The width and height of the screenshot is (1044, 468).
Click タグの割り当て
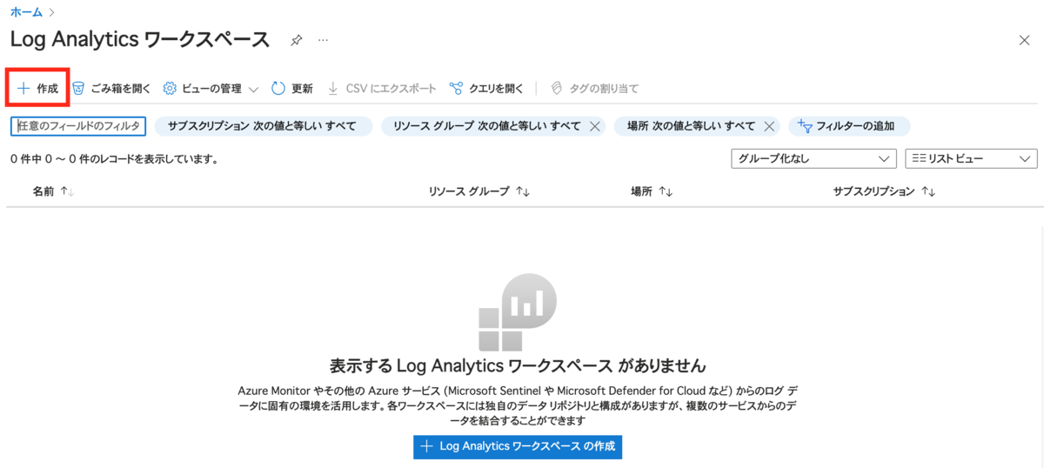tap(593, 89)
